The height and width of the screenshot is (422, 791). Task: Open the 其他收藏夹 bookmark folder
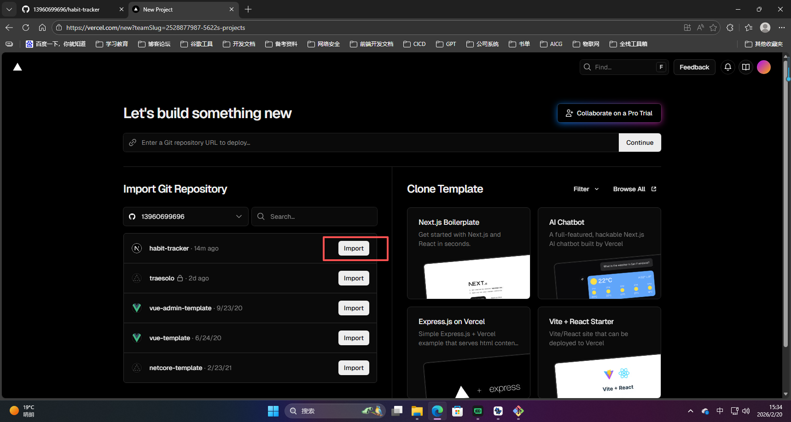pos(764,44)
